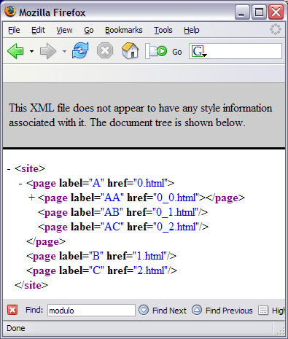Click the XML style information notice text
288x339 pixels.
point(141,115)
